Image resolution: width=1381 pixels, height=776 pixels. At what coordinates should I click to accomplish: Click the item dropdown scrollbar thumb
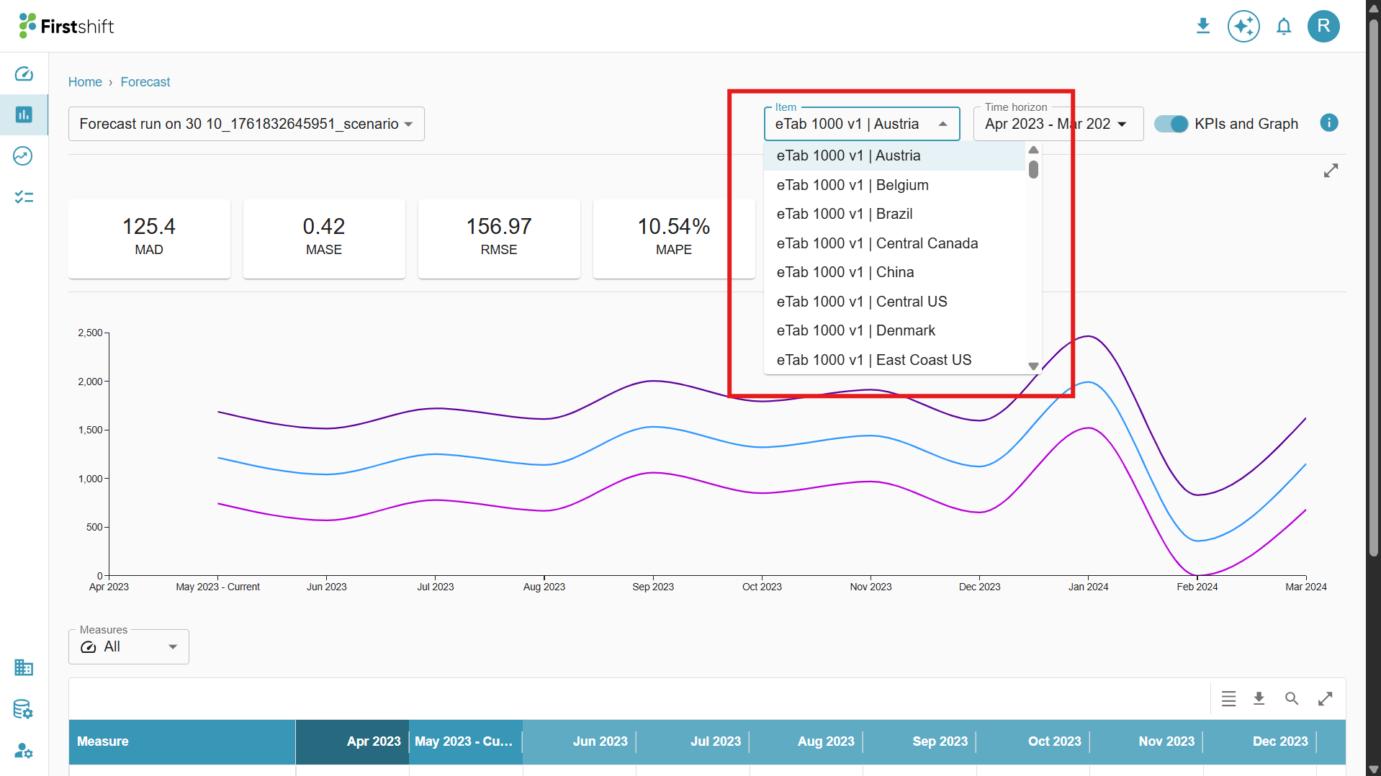point(1033,170)
